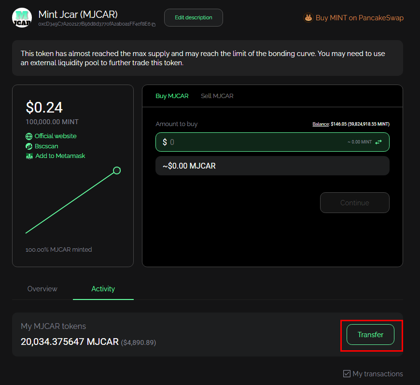Click the 20,034.375647 MJCAR balance text
420x385 pixels.
pyautogui.click(x=70, y=342)
